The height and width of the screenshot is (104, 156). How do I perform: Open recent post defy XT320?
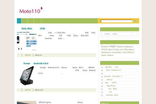point(111,83)
